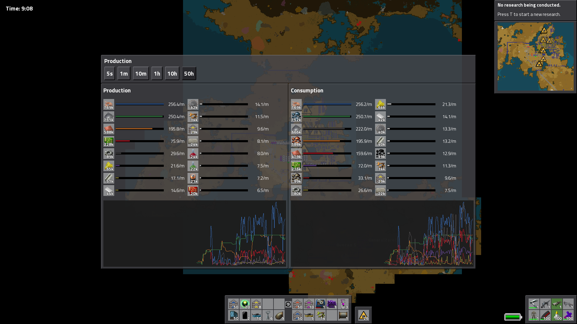Click copper cable icon in Production list
577x324 pixels.
[109, 104]
